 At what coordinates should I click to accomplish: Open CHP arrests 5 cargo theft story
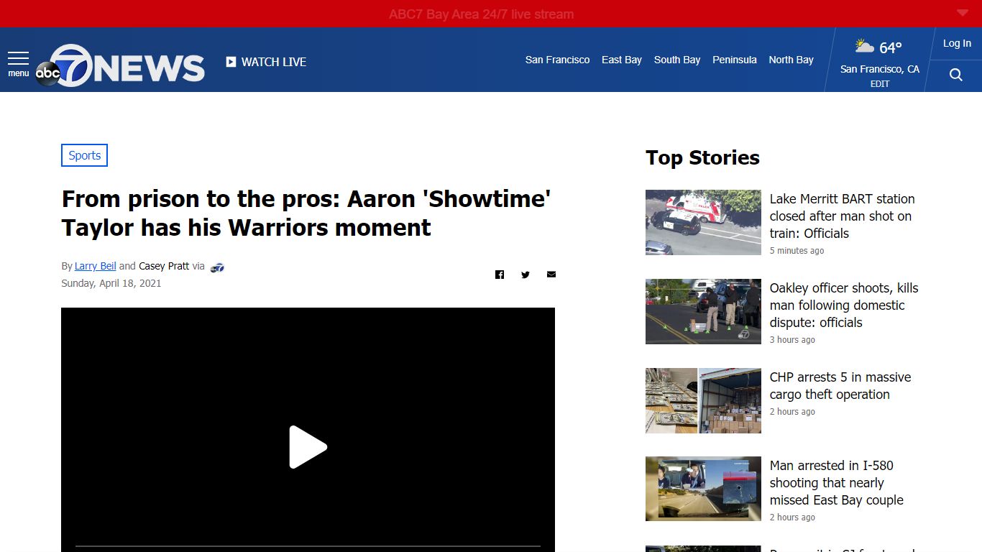click(x=840, y=385)
